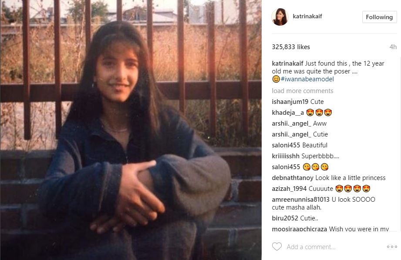Screen dimensions: 401x260
Task: Expand load more comments
Action: pos(303,91)
